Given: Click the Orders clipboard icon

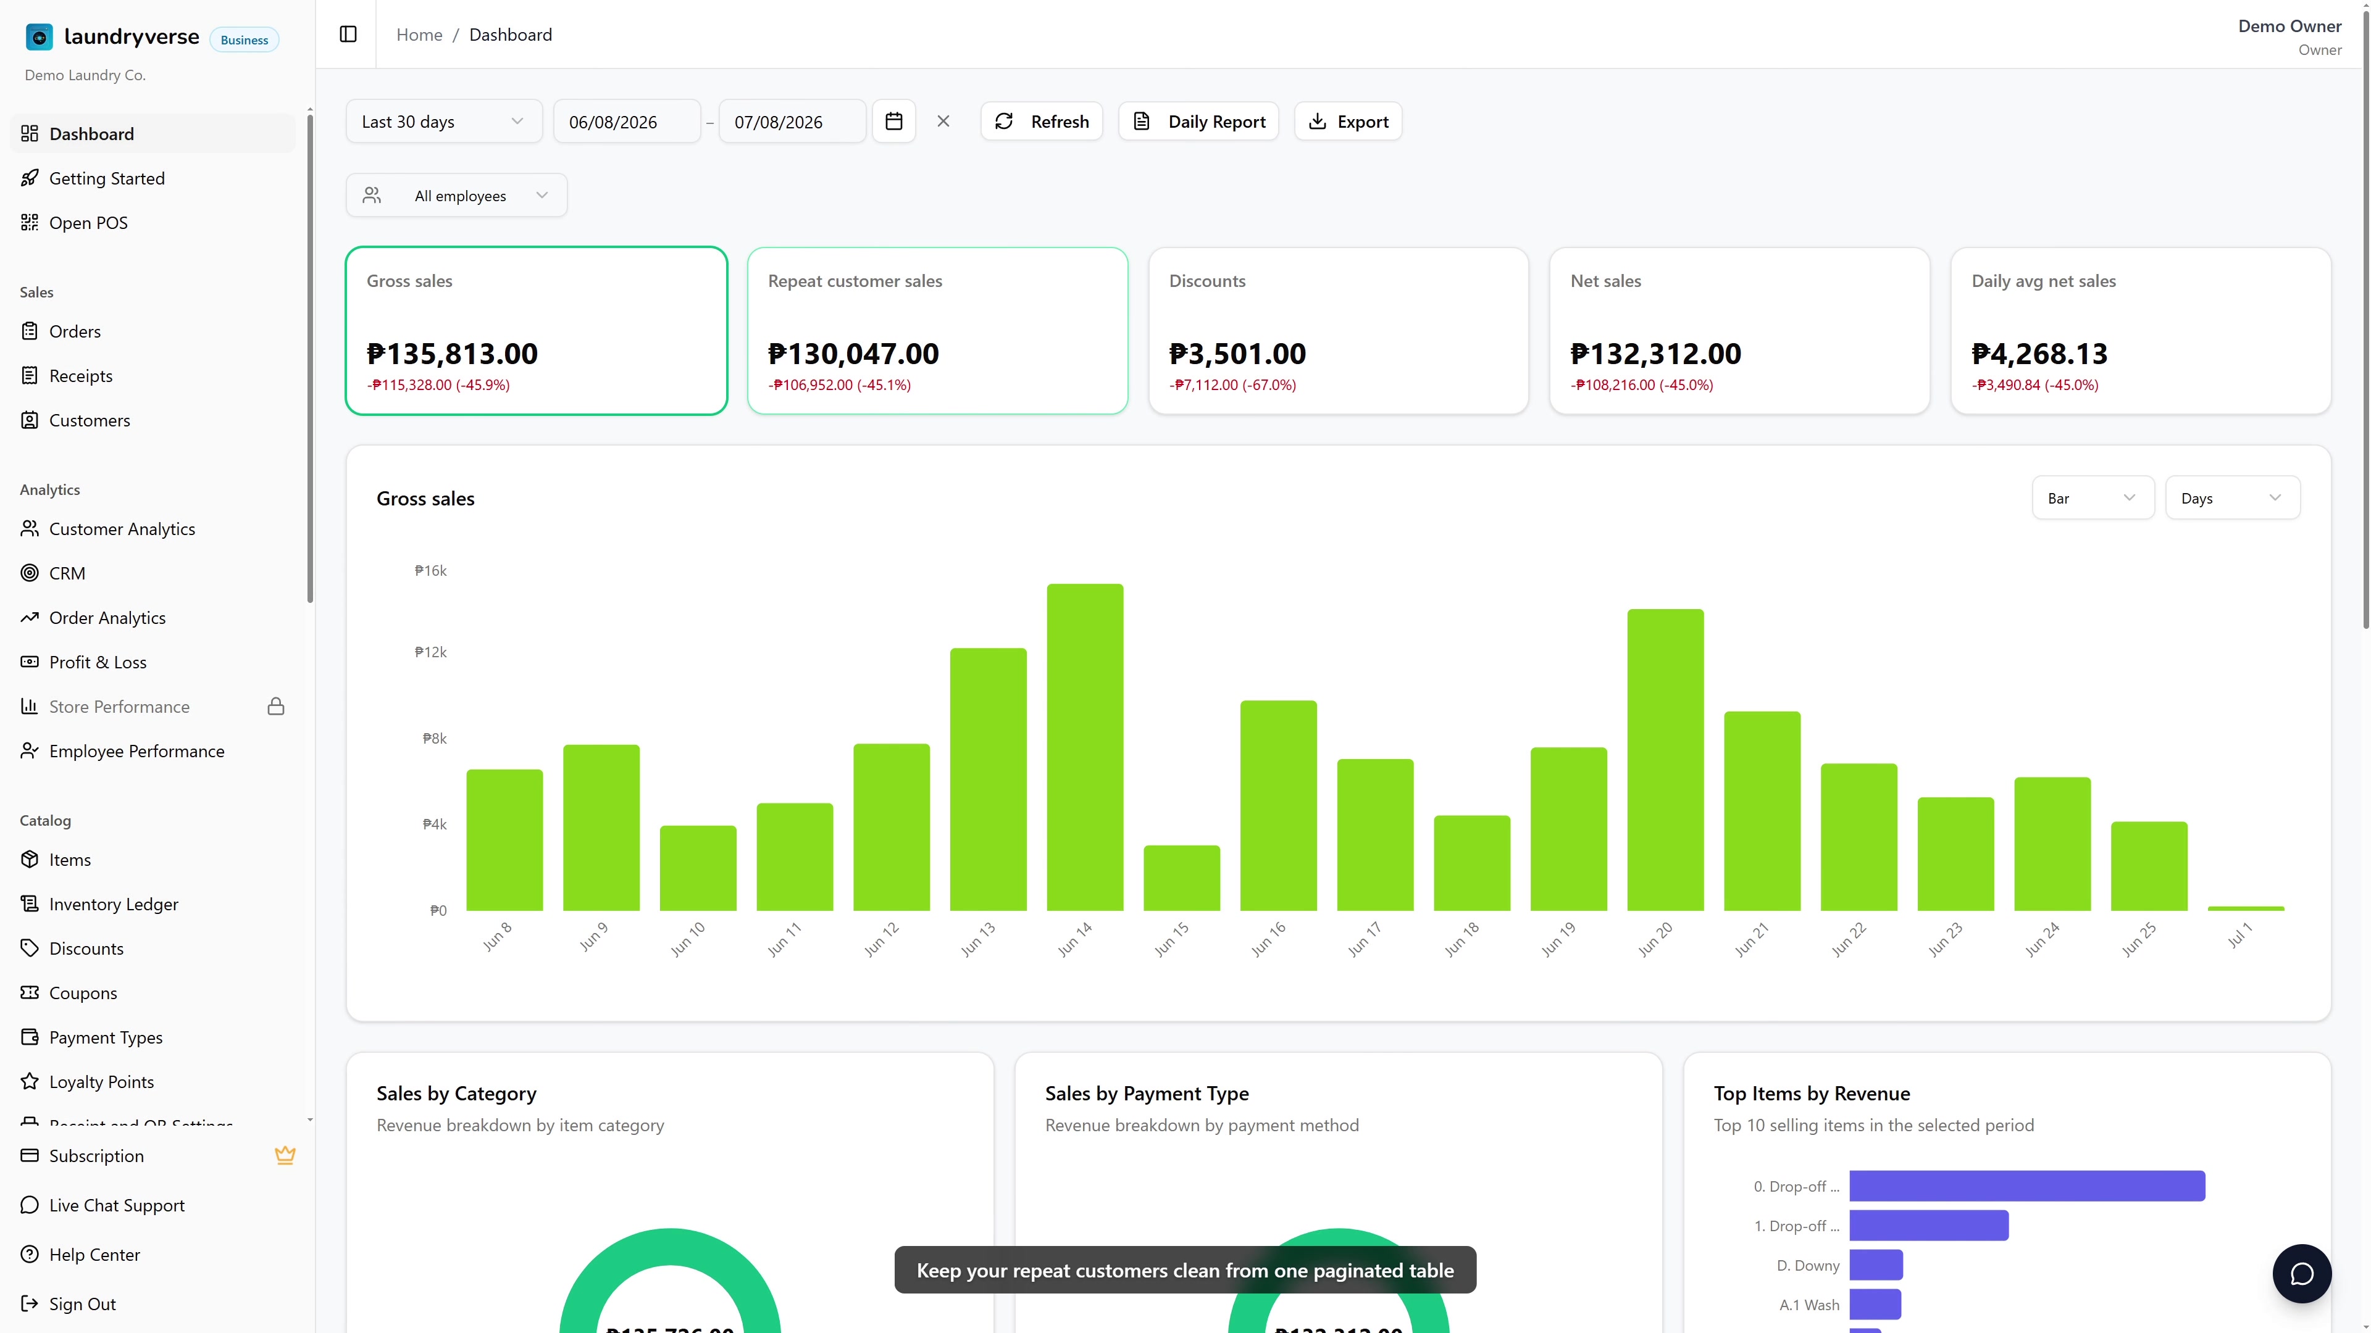Looking at the screenshot, I should tap(30, 331).
